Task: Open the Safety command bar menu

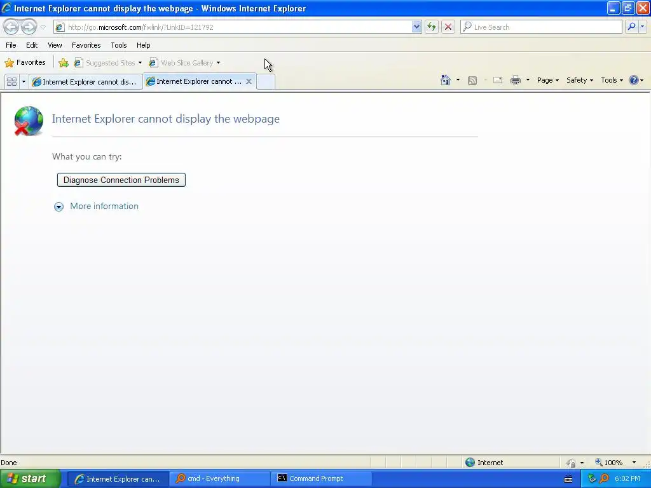Action: (580, 80)
